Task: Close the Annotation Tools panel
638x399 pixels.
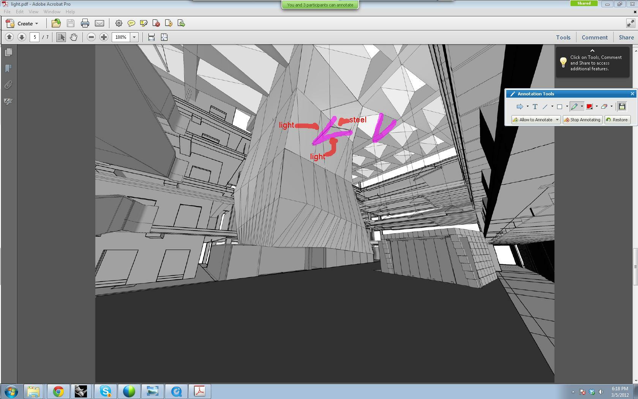Action: 632,94
